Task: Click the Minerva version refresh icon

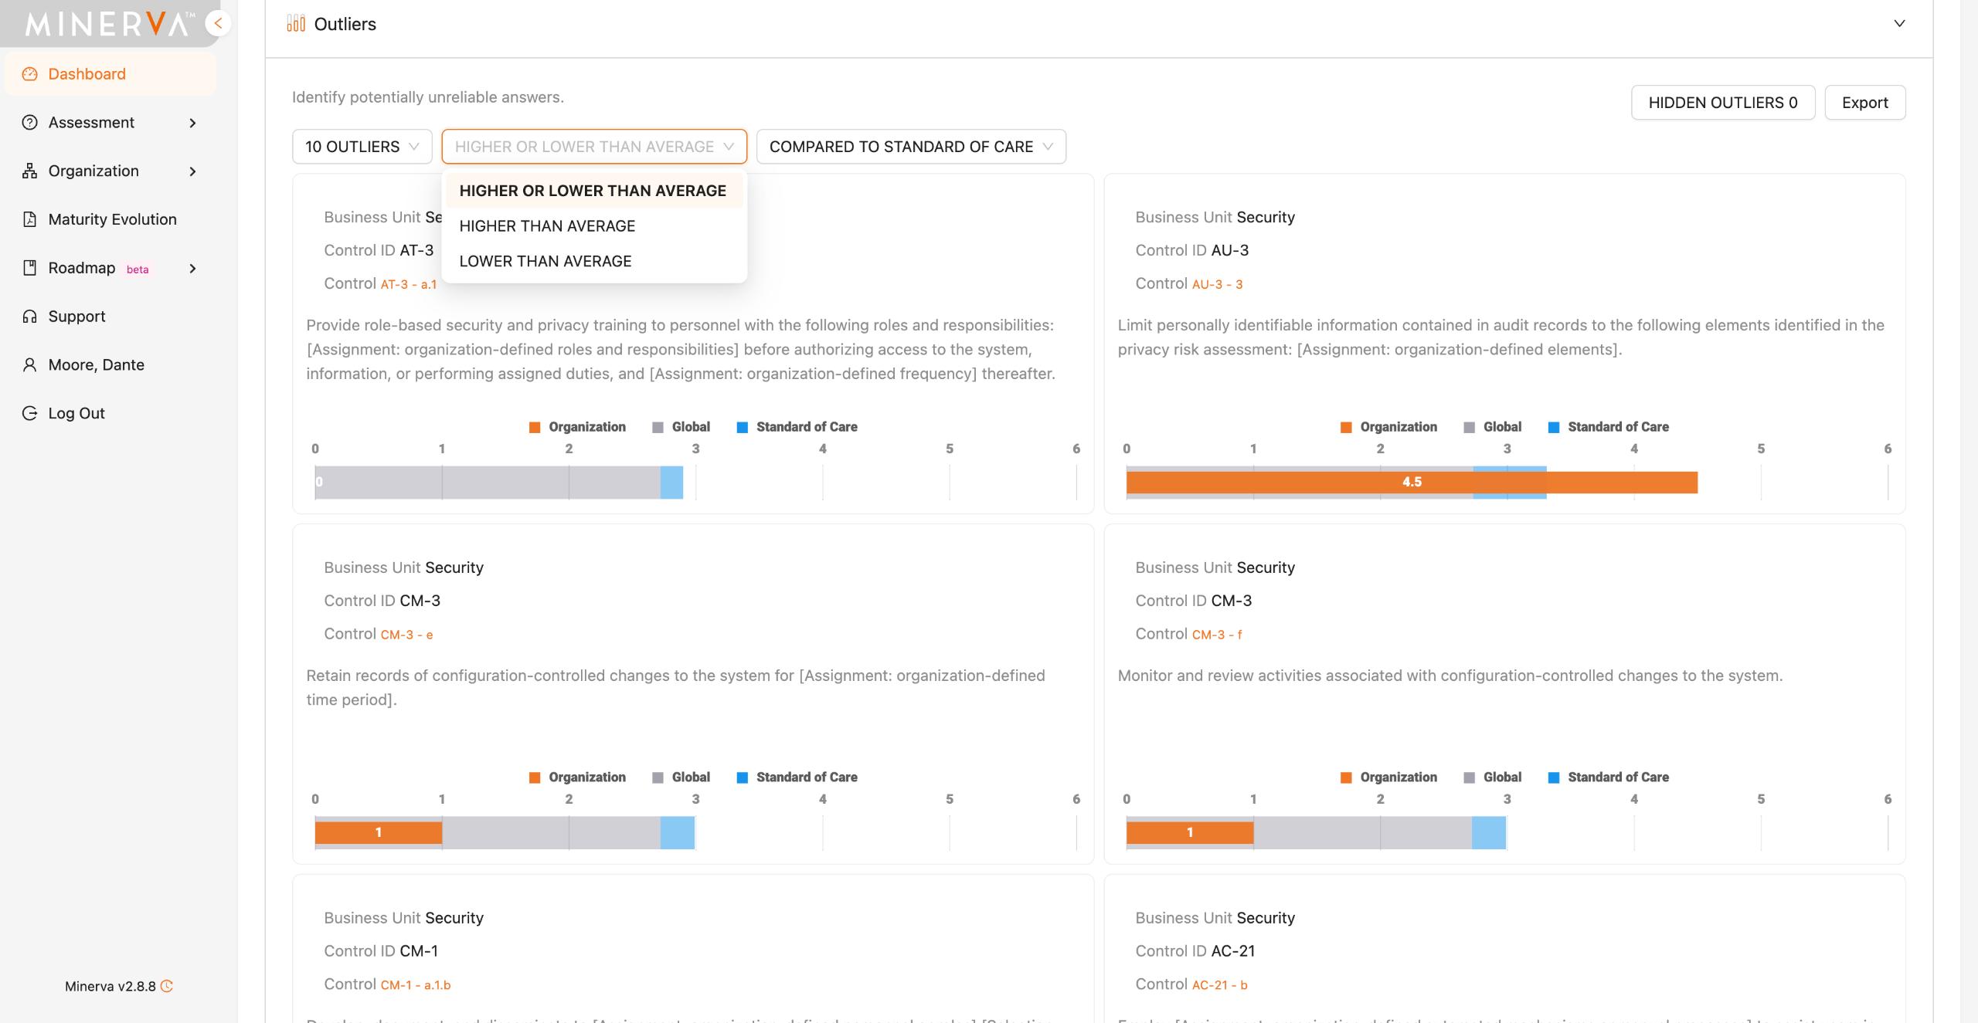Action: (167, 986)
